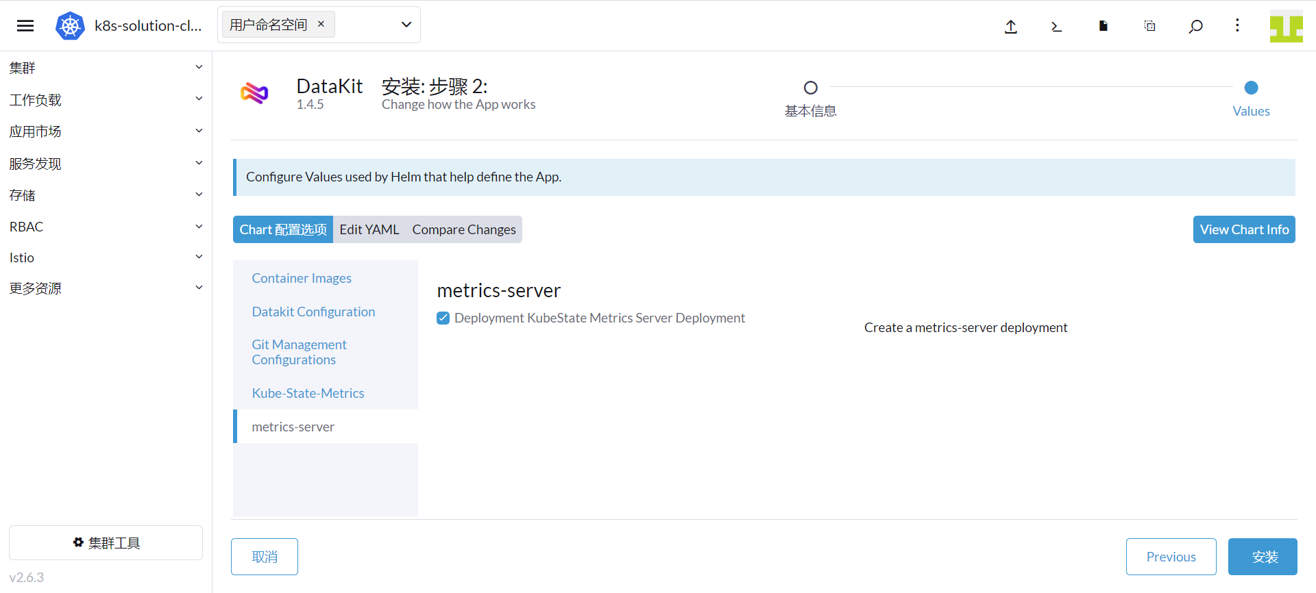Expand the 集群 sidebar section

point(106,68)
